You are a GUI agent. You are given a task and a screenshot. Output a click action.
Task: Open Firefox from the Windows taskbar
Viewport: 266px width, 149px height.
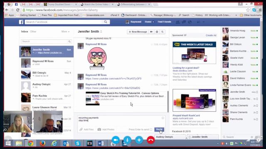(x=42, y=144)
